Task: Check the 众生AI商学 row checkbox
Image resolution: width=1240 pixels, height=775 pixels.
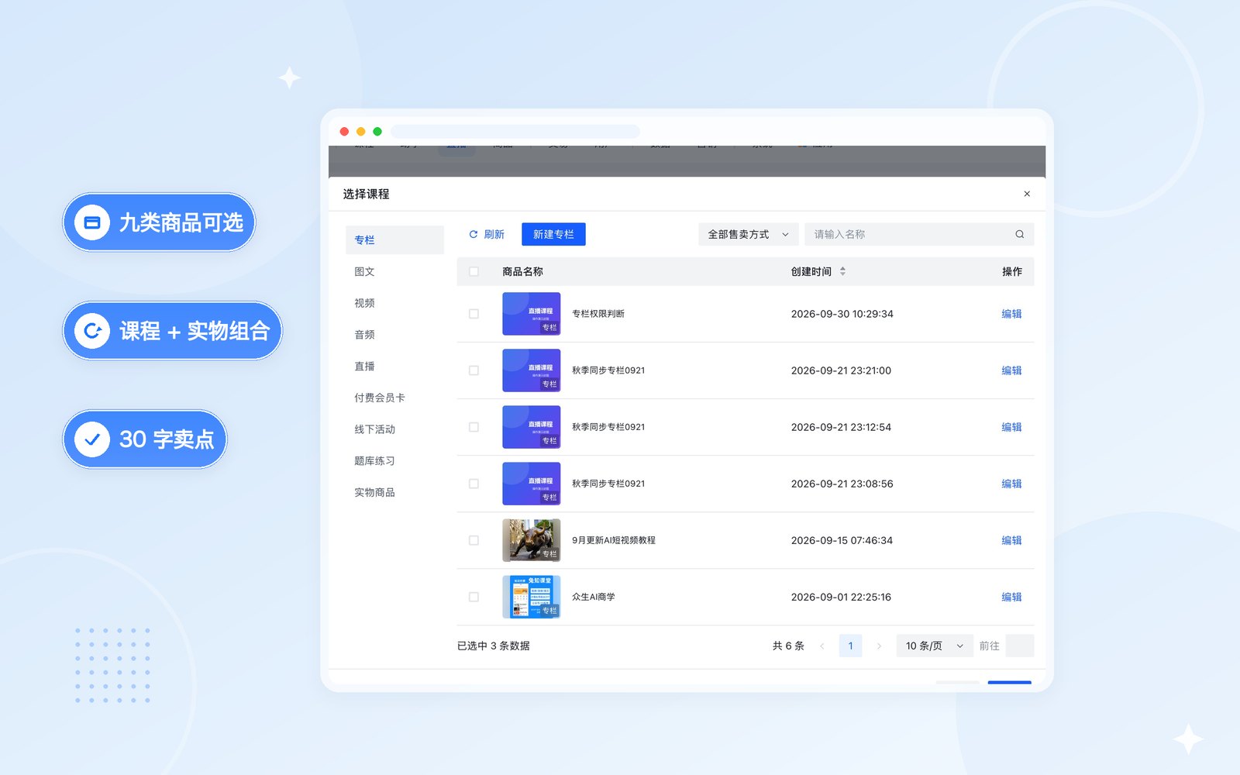Action: (x=474, y=597)
